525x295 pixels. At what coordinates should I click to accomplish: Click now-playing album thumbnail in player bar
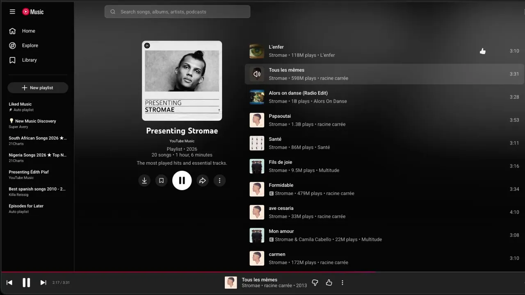point(231,282)
